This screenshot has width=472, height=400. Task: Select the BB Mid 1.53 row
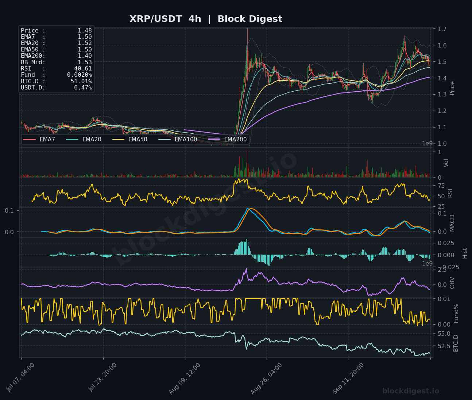56,62
